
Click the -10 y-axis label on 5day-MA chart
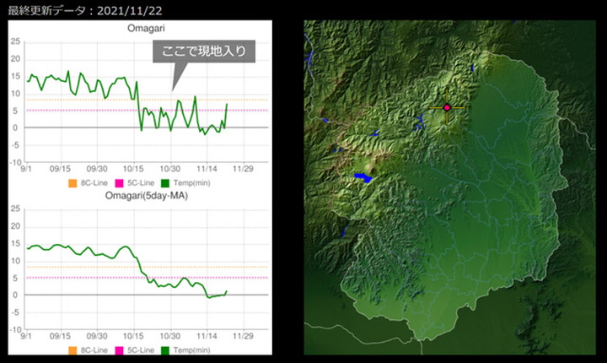point(15,329)
